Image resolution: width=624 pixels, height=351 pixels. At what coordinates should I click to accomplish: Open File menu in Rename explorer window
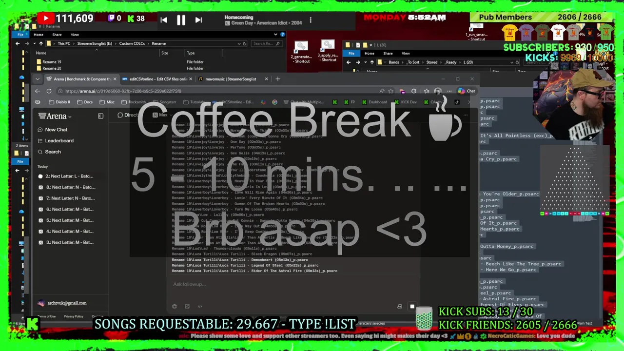[20, 35]
